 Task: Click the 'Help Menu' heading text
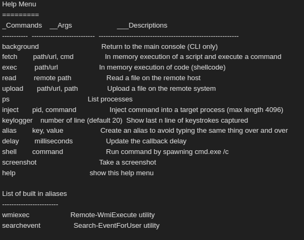[x=19, y=4]
